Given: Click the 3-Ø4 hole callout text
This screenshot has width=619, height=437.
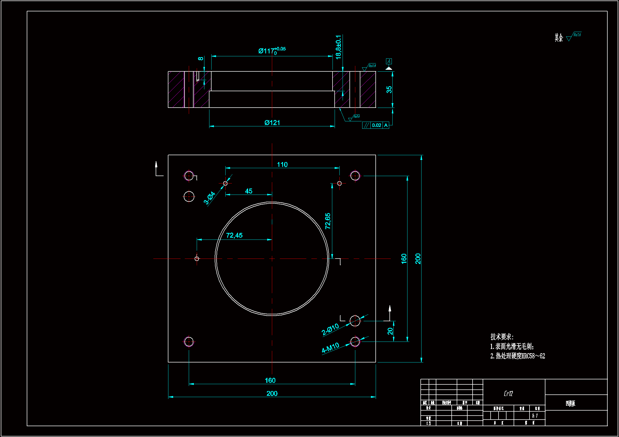Looking at the screenshot, I should click(x=209, y=198).
